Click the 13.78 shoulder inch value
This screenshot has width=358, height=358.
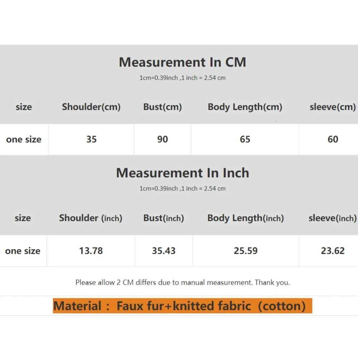pos(91,251)
